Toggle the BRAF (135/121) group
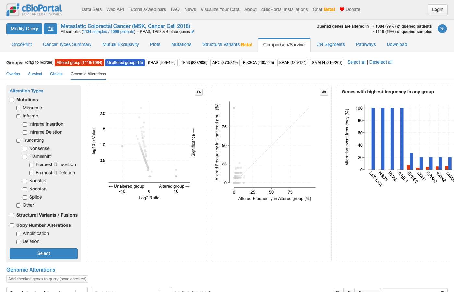Screen dimensions: 454x292 click(x=293, y=63)
